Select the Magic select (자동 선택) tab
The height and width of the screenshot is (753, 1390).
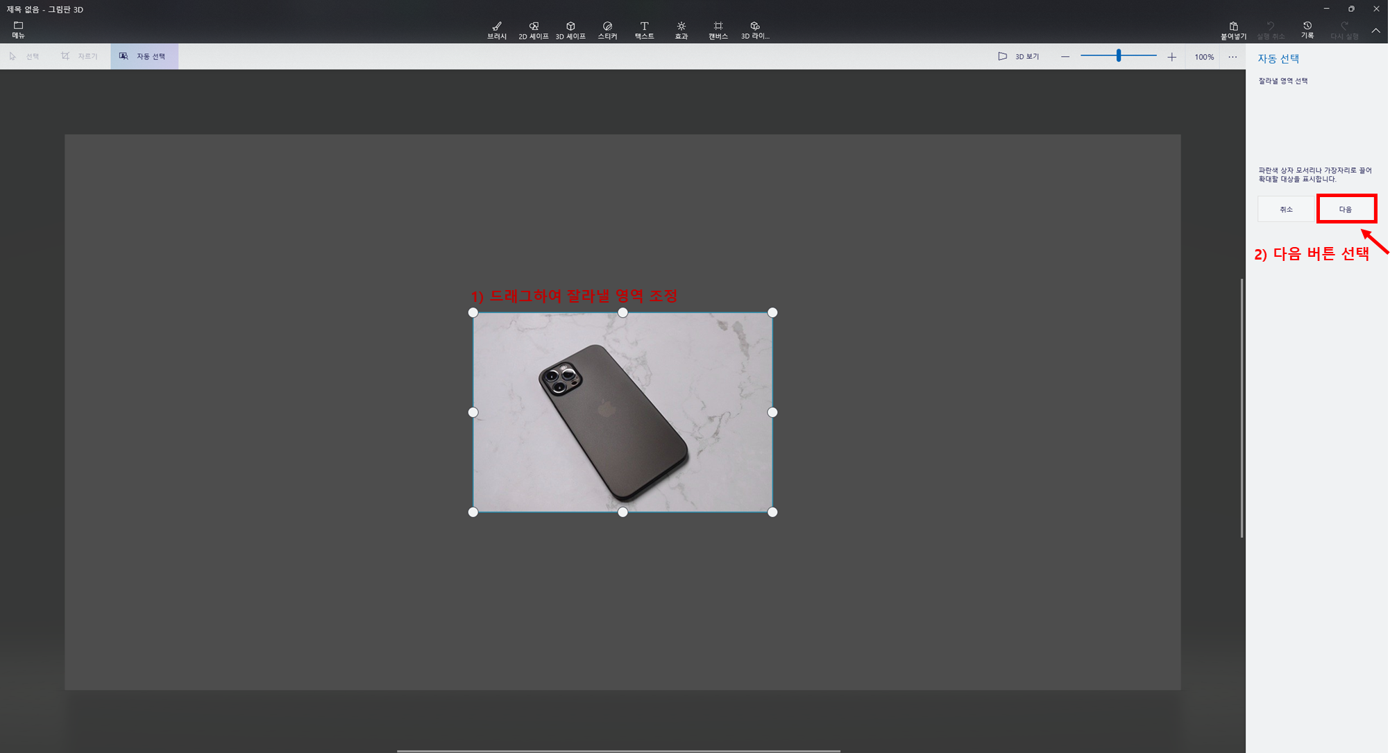click(144, 56)
